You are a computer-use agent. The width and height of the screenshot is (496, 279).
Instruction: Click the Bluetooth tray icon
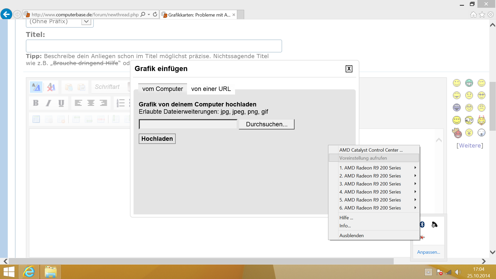click(x=422, y=224)
